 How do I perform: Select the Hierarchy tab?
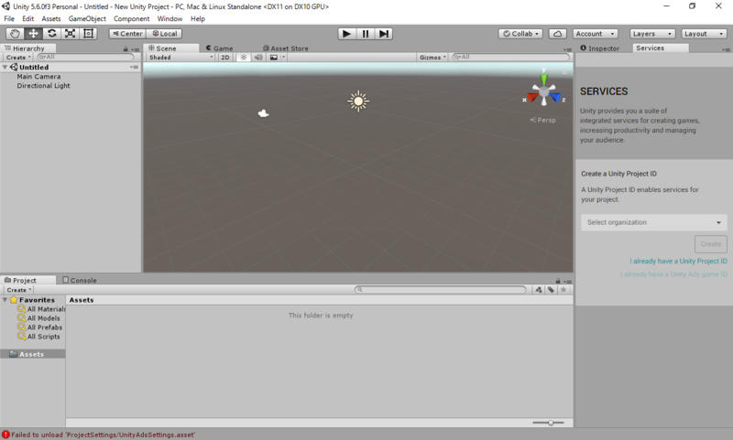28,48
